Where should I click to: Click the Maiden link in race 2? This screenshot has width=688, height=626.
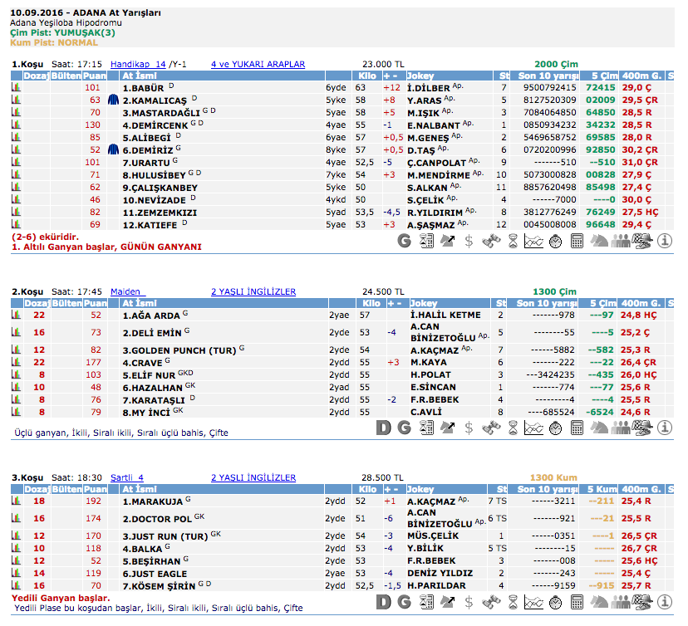tap(127, 291)
